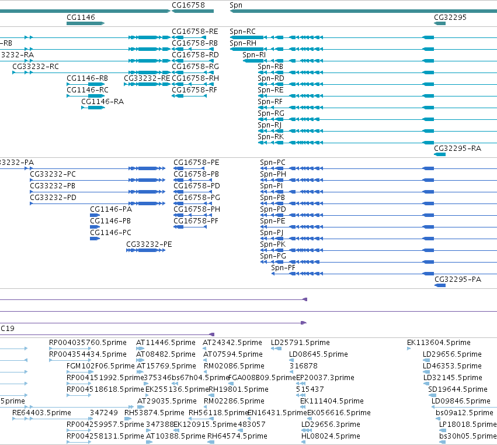
Task: Select the Spn gene label at top
Action: 236,5
